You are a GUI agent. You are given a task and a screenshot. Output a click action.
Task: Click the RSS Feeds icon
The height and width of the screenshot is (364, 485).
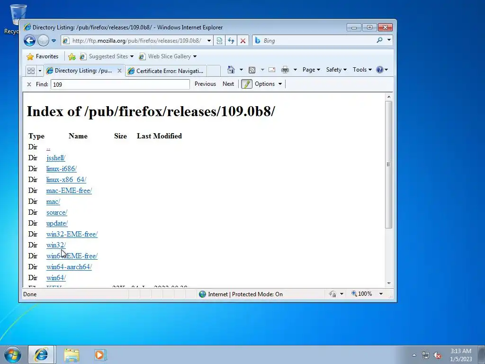pyautogui.click(x=252, y=70)
